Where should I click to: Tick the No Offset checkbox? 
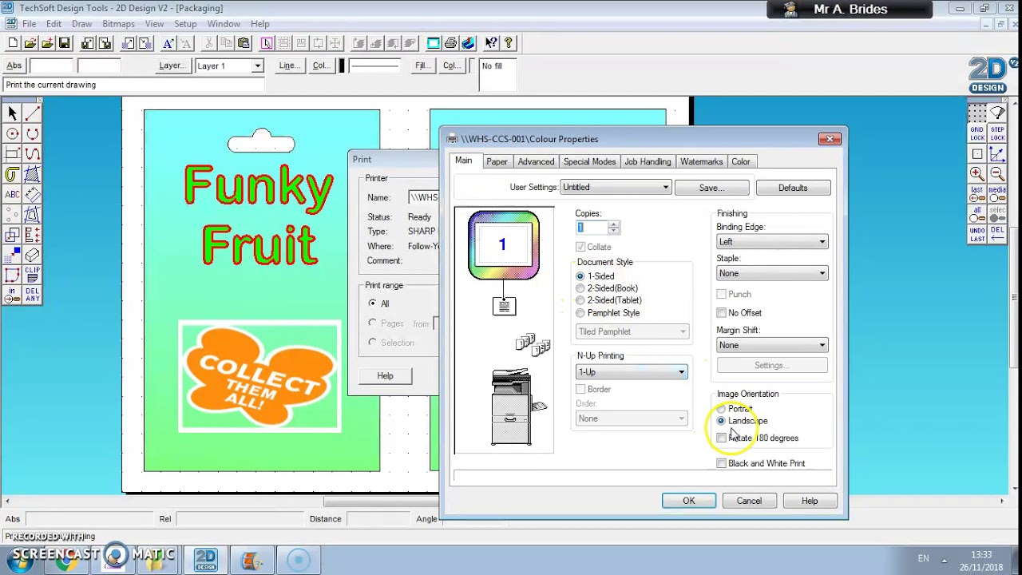[722, 313]
